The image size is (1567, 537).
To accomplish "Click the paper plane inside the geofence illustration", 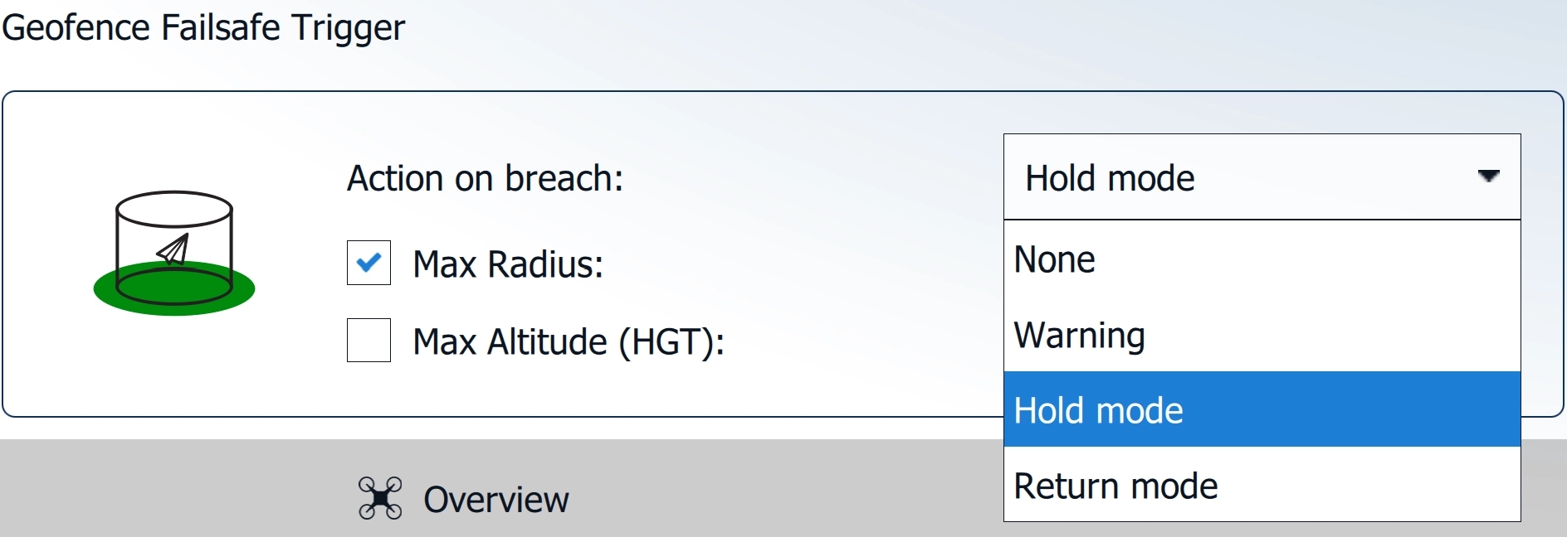I will point(174,249).
